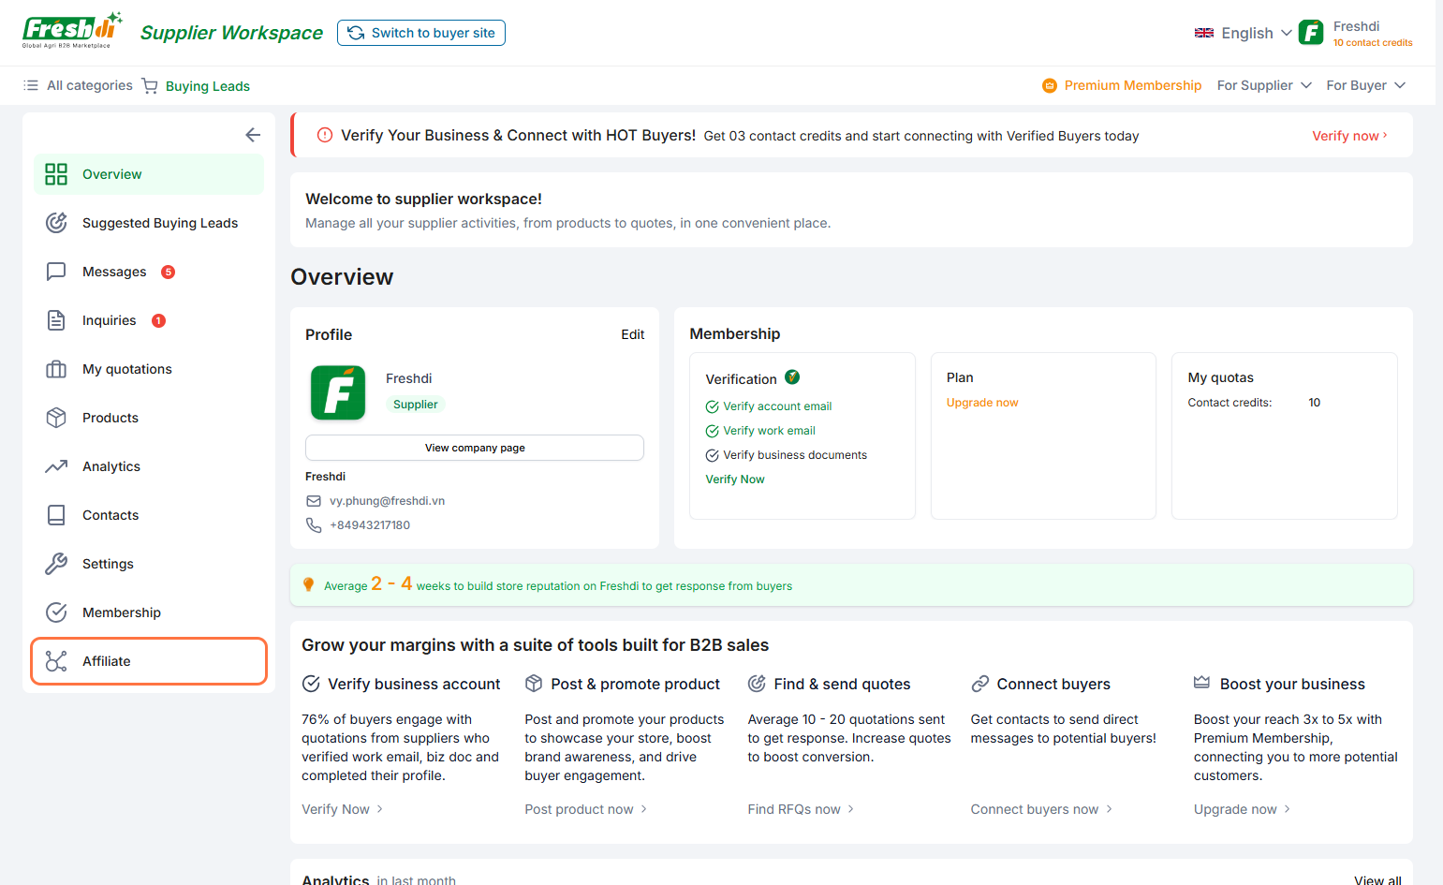1443x885 pixels.
Task: Click the Verify business documents check mark
Action: [x=712, y=455]
